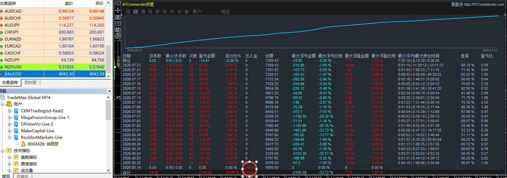The image size is (507, 178).
Task: Select account 8002428 徐丽丽
Action: pyautogui.click(x=44, y=144)
